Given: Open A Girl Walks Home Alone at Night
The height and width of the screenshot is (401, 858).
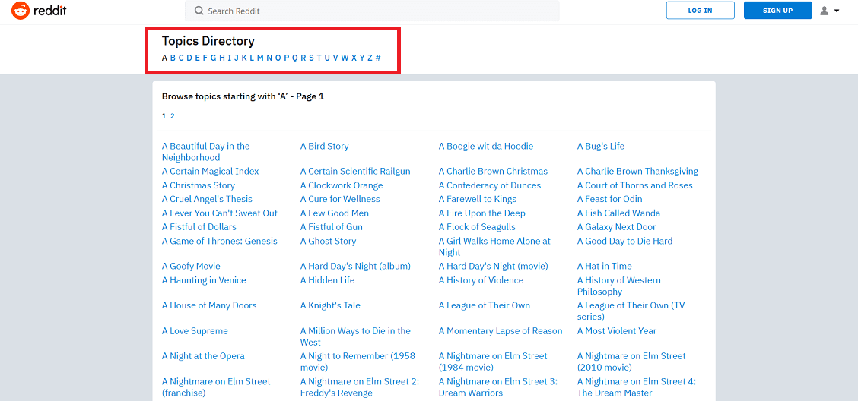Looking at the screenshot, I should (494, 247).
